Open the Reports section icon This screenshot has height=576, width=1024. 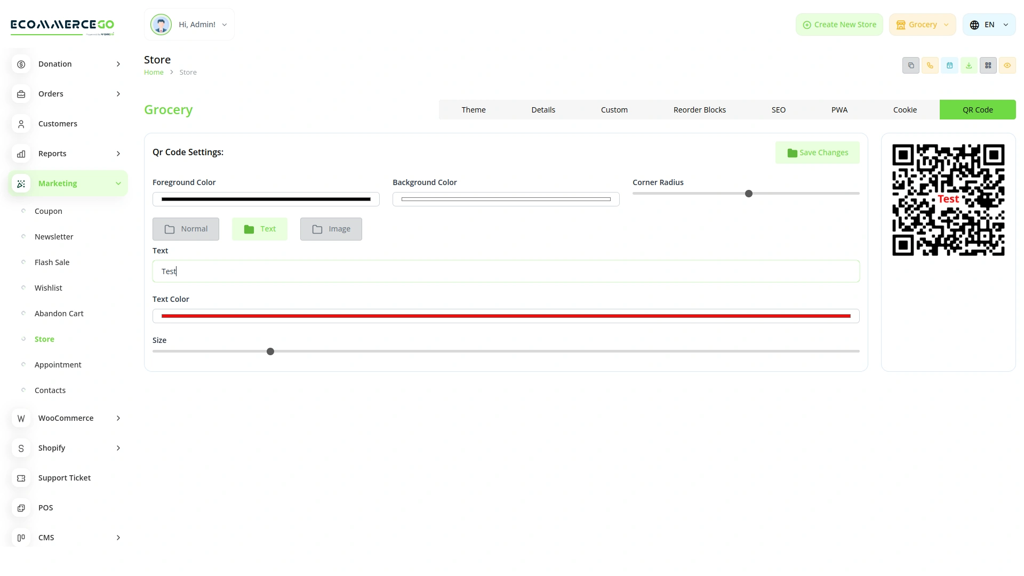21,154
